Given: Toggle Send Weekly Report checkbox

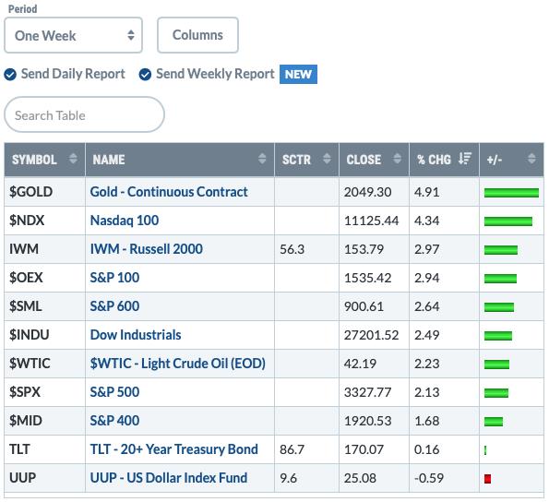Looking at the screenshot, I should [145, 74].
